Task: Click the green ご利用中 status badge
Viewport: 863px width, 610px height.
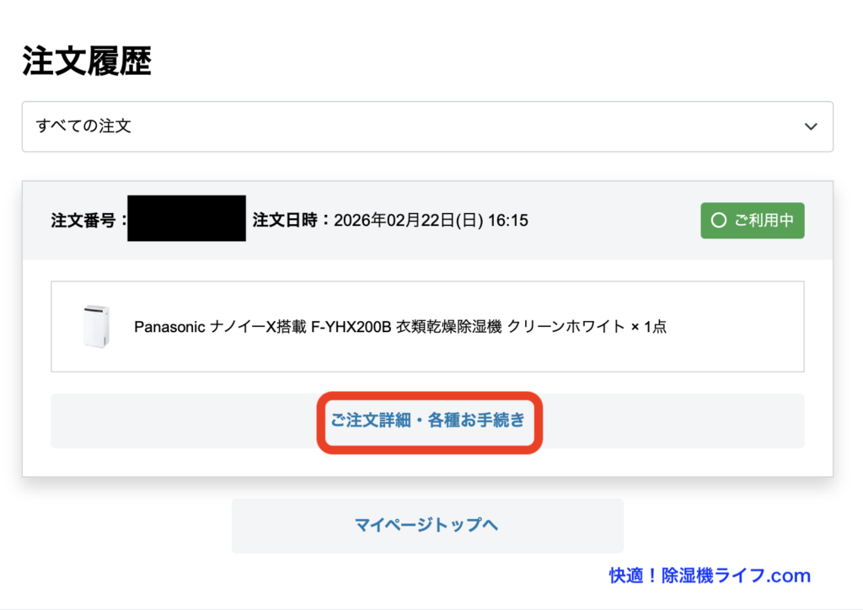Action: click(752, 221)
